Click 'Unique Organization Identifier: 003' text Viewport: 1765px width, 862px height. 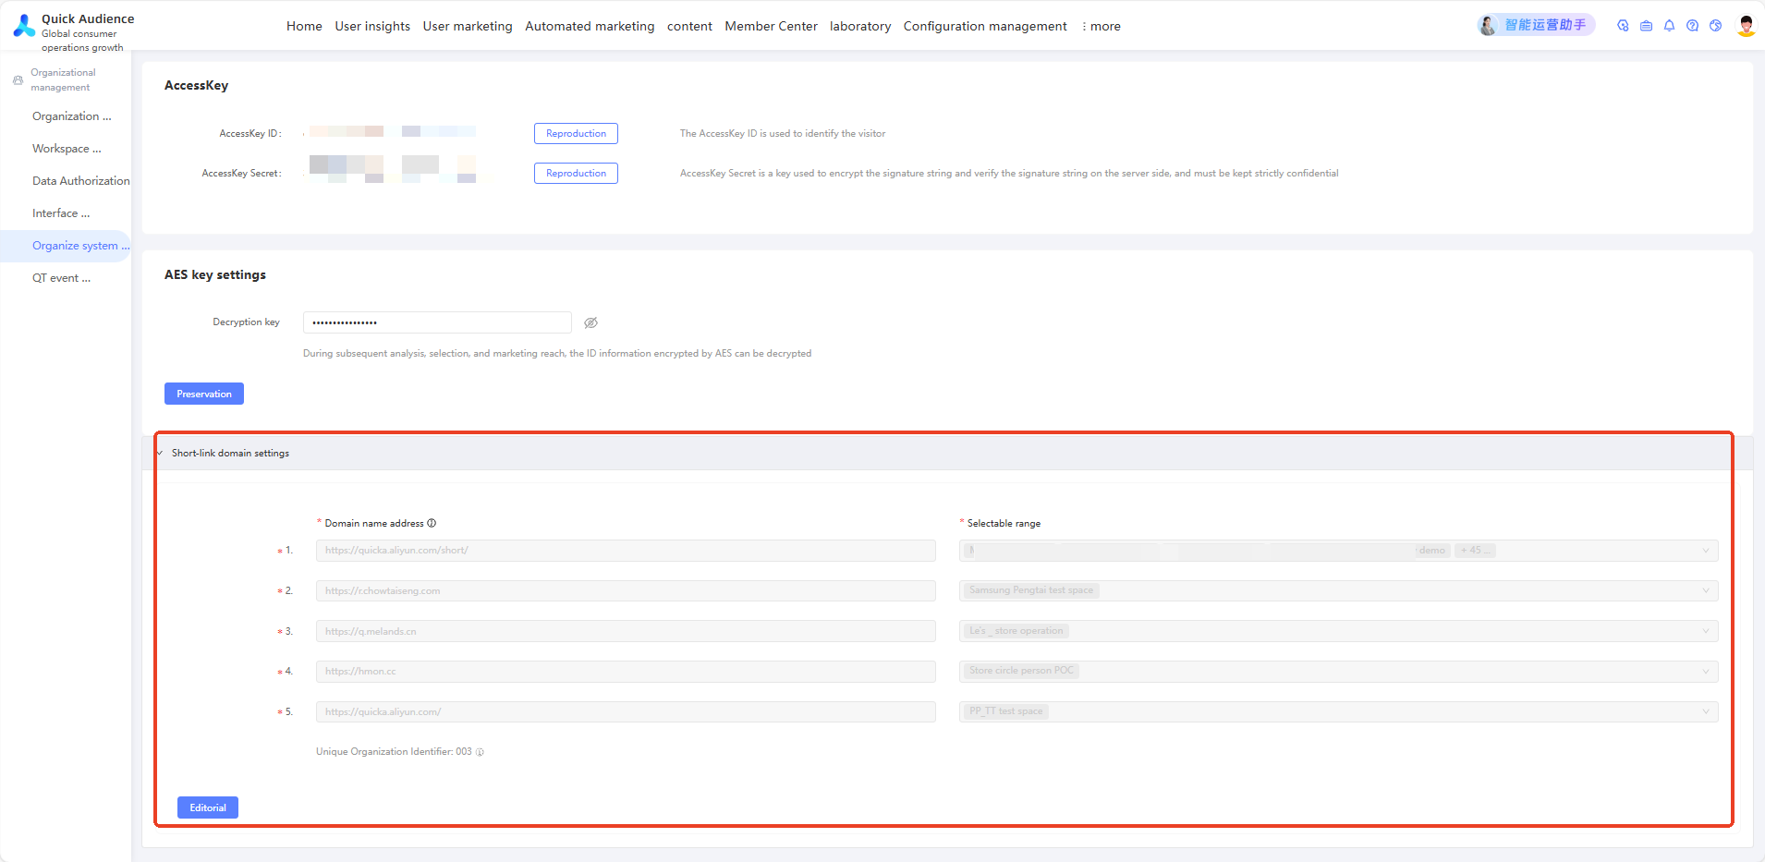coord(394,752)
